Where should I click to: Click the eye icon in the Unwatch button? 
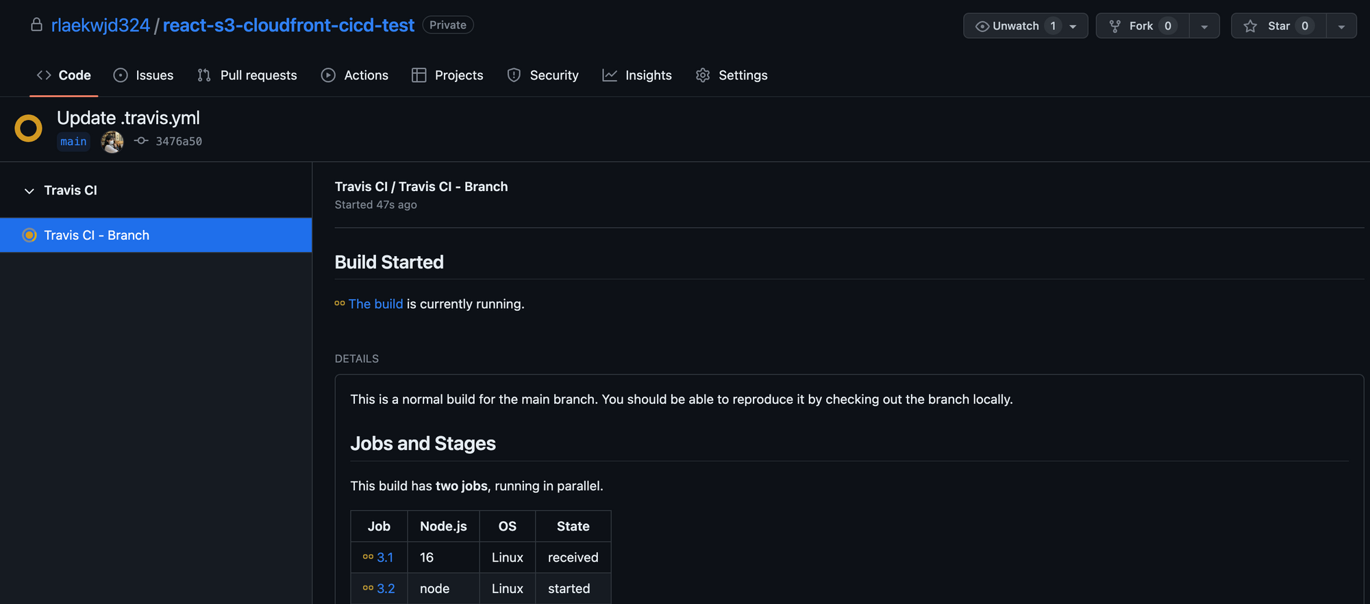coord(982,26)
